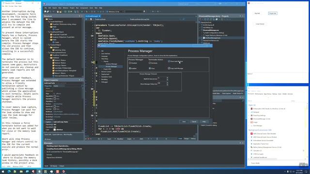The width and height of the screenshot is (310, 174).
Task: Click the red RAD Studio taskbar icon
Action: (x=33, y=172)
